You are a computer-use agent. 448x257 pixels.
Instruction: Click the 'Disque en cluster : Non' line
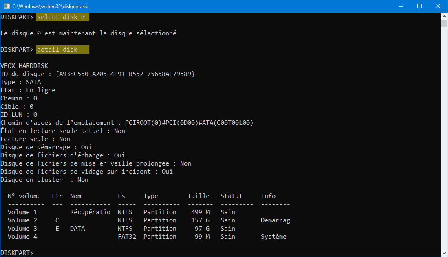click(x=44, y=180)
